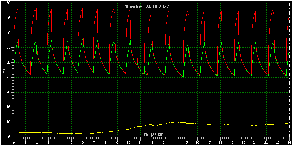The width and height of the screenshot is (293, 146).
Task: Click the white dashed cursor line at right edge
Action: 289,71
